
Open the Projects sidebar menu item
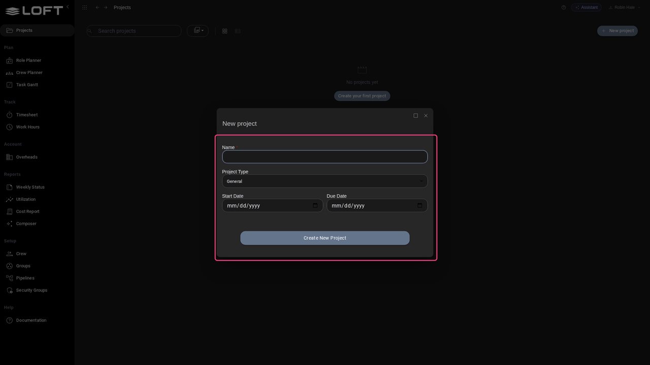[37, 30]
